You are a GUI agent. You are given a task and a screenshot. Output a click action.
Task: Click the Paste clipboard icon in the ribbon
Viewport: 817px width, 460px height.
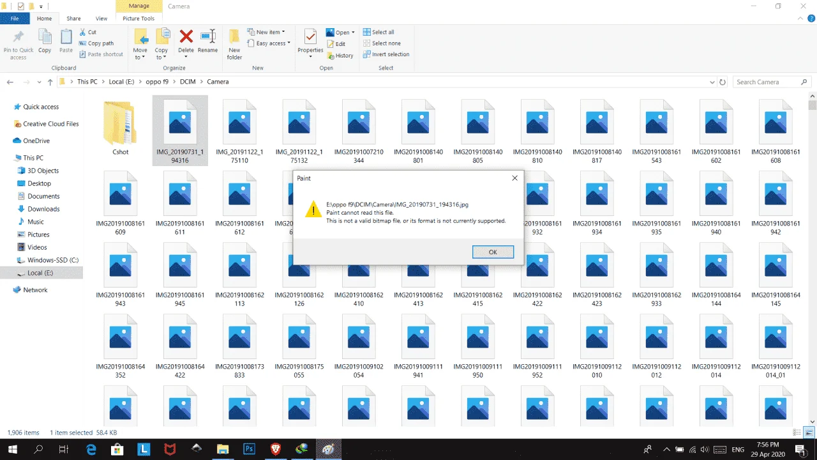66,37
